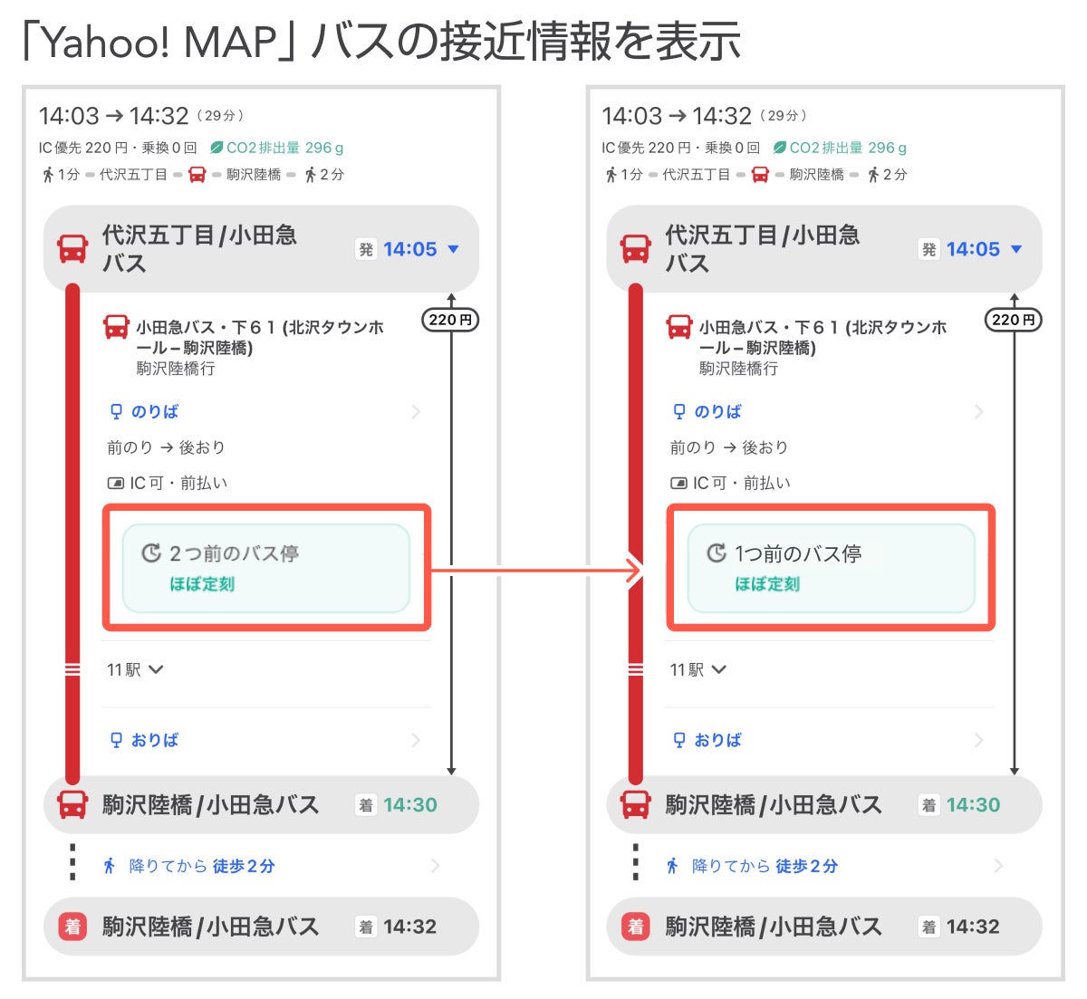Click bus icon at 駒沢陸橋 14:30 left panel

72,804
